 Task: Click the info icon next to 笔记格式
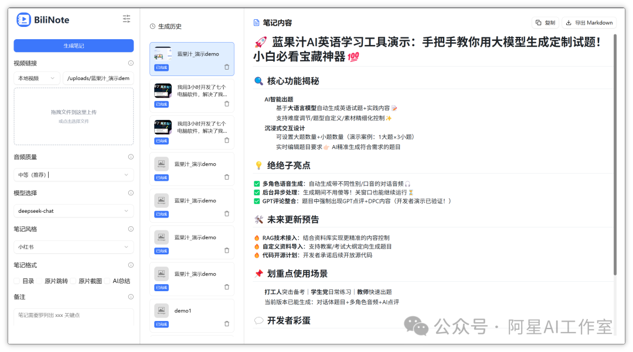131,265
